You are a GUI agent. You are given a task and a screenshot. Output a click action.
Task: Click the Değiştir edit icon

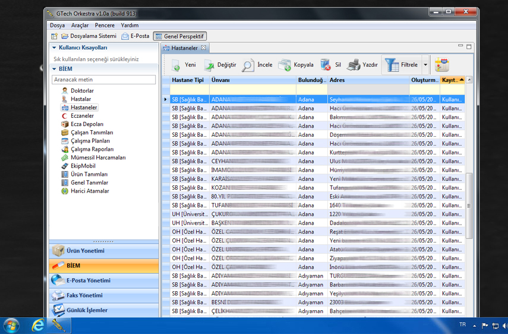click(x=209, y=65)
